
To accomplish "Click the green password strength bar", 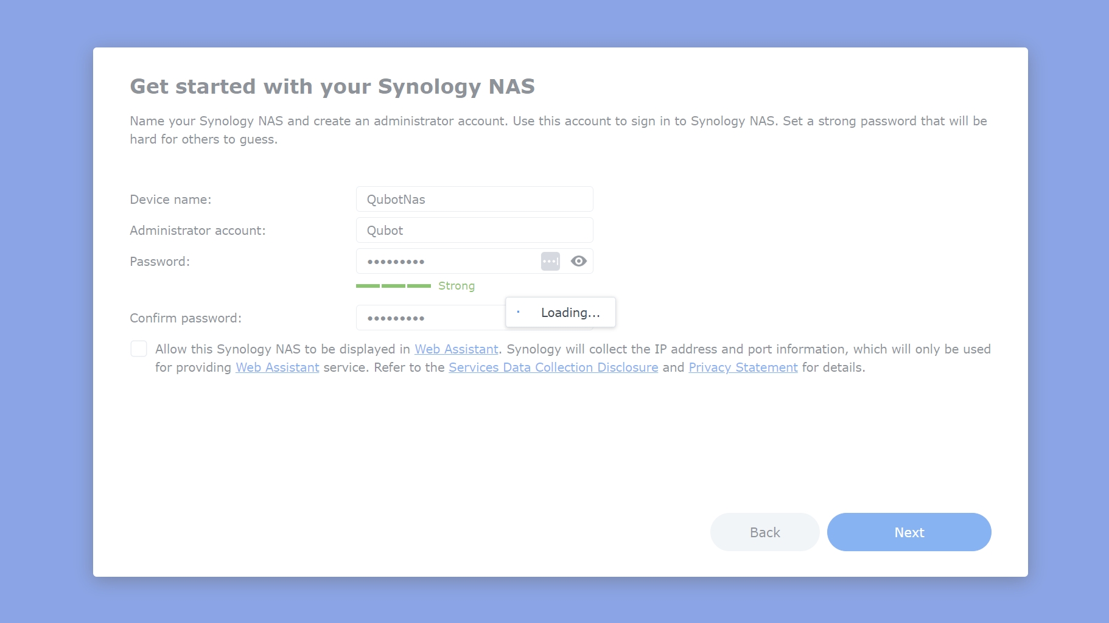I will click(x=393, y=286).
